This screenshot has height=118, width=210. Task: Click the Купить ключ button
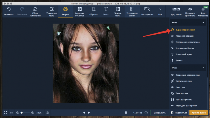[x=199, y=113]
